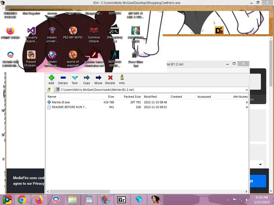Open the Action Center flag tray icon
Screen dimensions: 274x205
(x=234, y=200)
